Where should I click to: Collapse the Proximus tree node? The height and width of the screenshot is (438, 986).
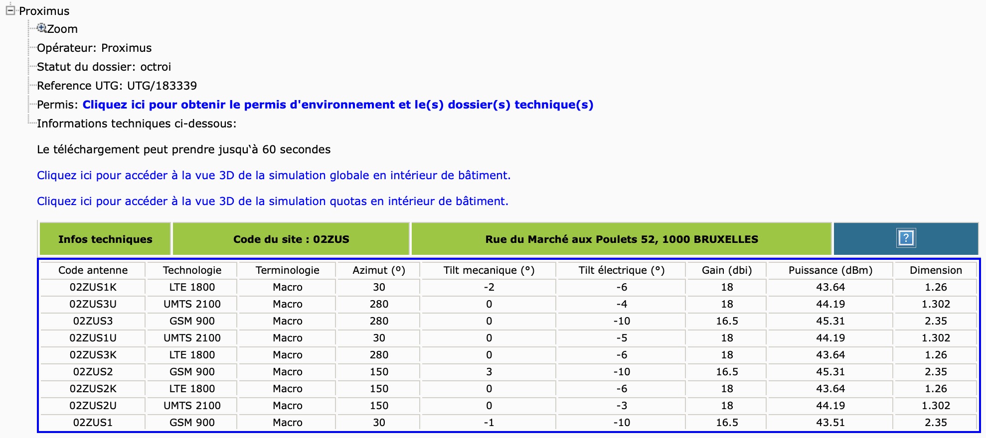[10, 10]
